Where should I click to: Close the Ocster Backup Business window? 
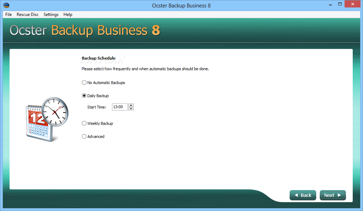pos(353,4)
